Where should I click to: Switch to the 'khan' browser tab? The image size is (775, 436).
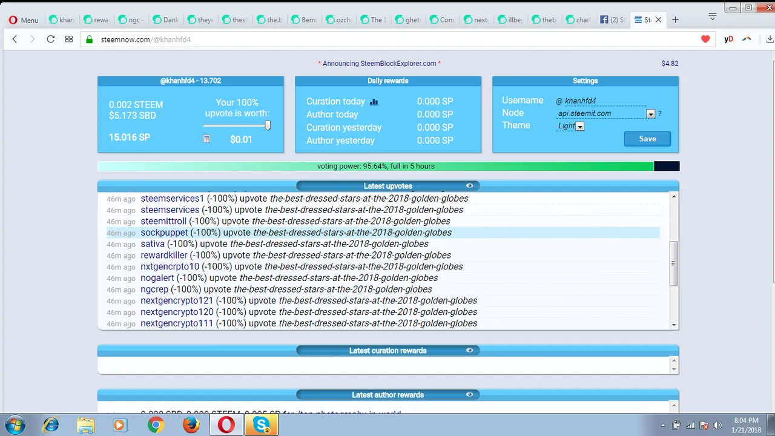62,20
